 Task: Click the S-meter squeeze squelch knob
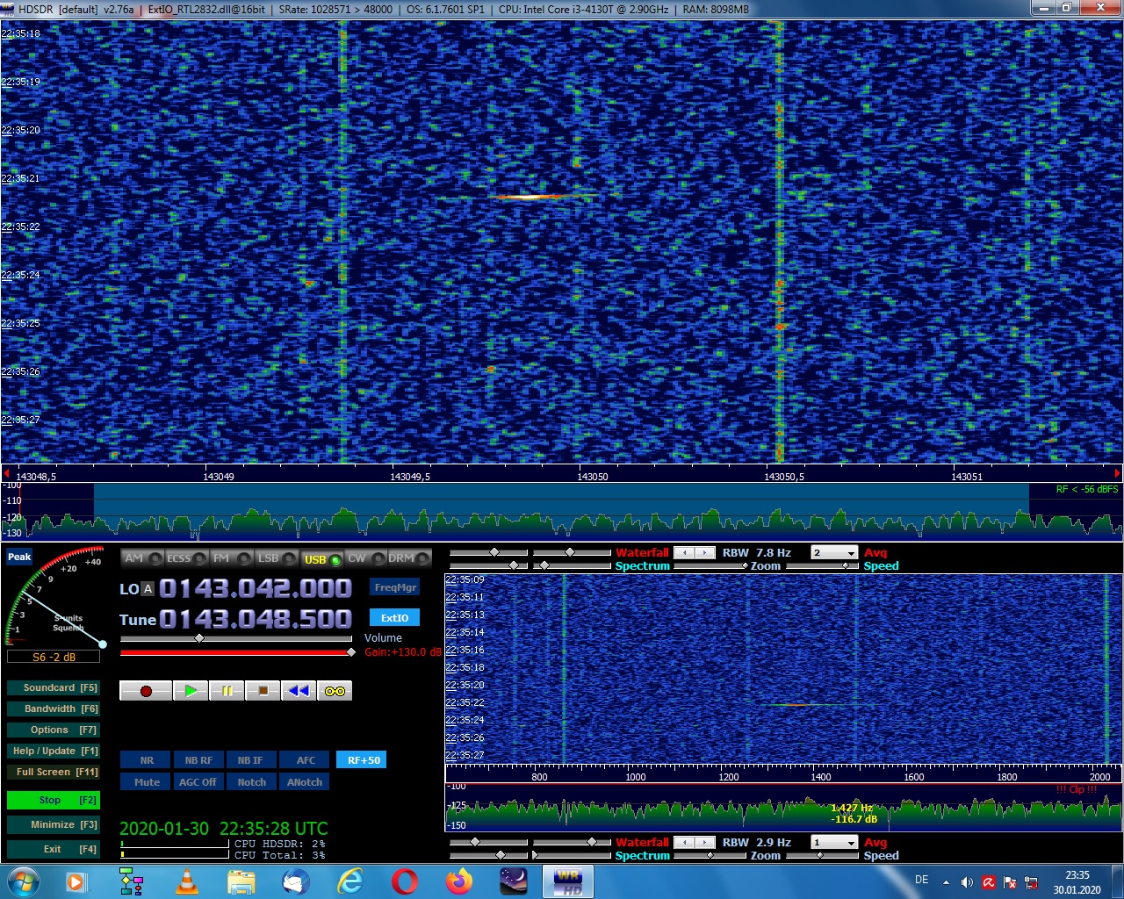pos(103,644)
